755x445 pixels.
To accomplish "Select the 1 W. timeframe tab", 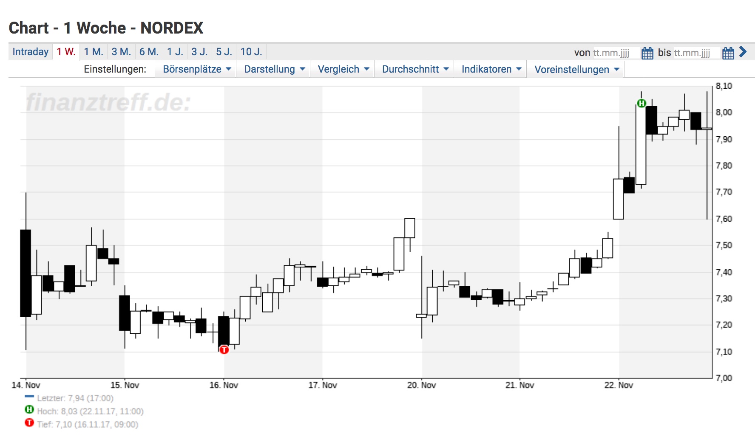I will pos(66,52).
